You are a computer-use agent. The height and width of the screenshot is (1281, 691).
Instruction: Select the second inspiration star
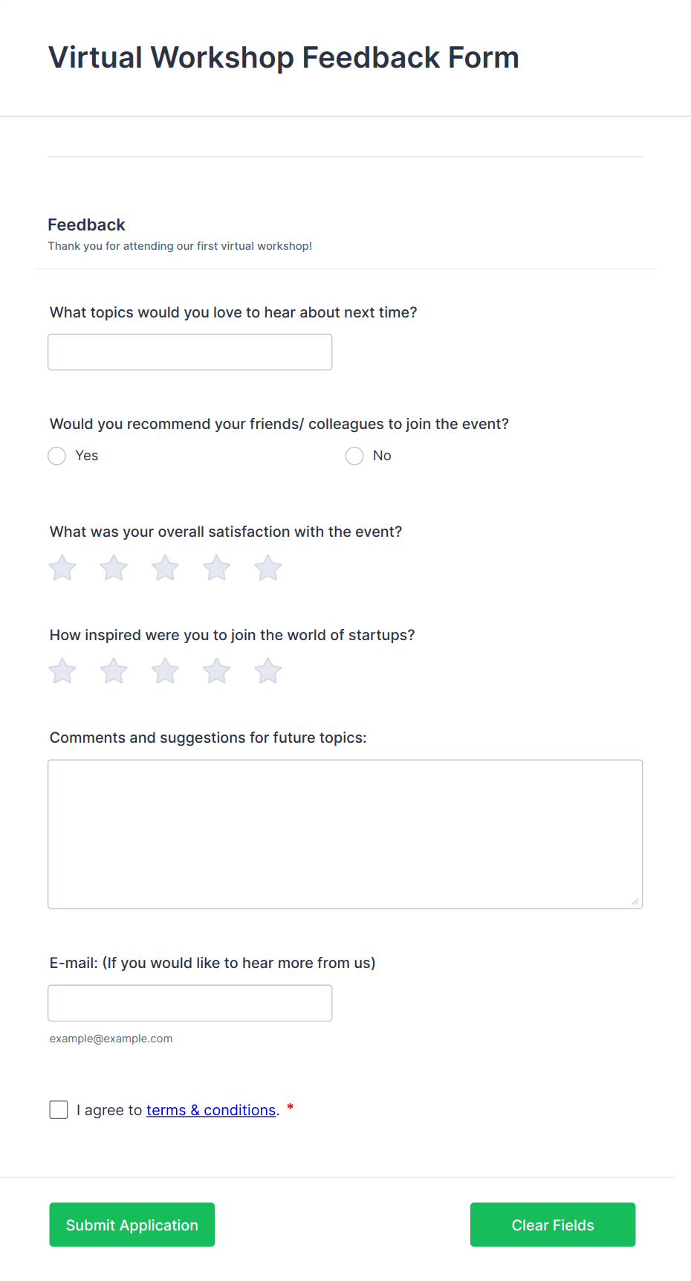click(113, 670)
